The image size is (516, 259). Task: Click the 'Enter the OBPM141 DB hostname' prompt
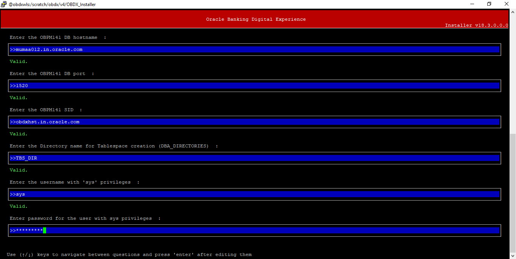[x=58, y=37]
